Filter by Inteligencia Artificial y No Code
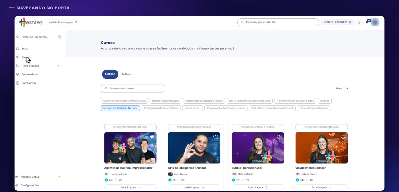This screenshot has height=192, width=399. (x=161, y=108)
